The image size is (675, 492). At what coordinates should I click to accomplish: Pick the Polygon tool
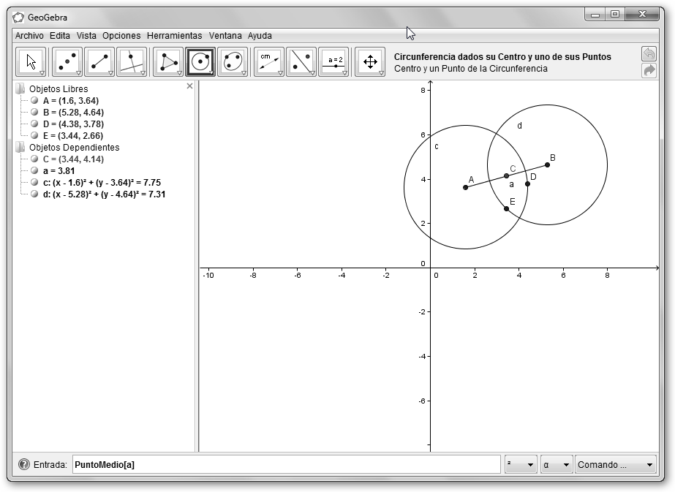(168, 62)
